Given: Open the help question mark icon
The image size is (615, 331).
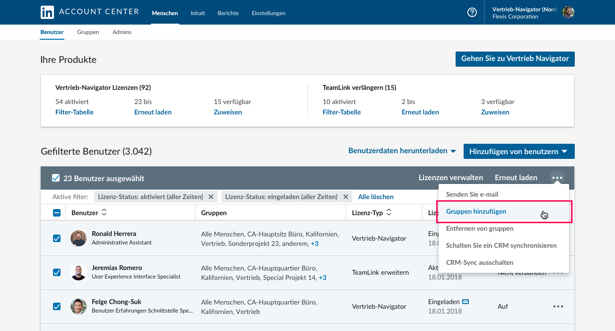Looking at the screenshot, I should [x=472, y=13].
